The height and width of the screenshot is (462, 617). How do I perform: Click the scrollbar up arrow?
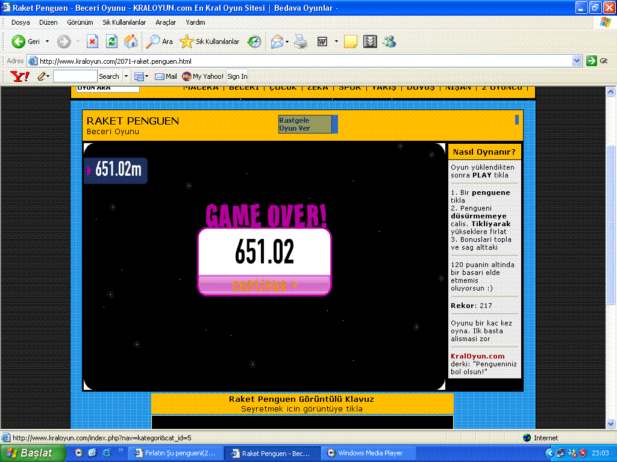pos(610,91)
